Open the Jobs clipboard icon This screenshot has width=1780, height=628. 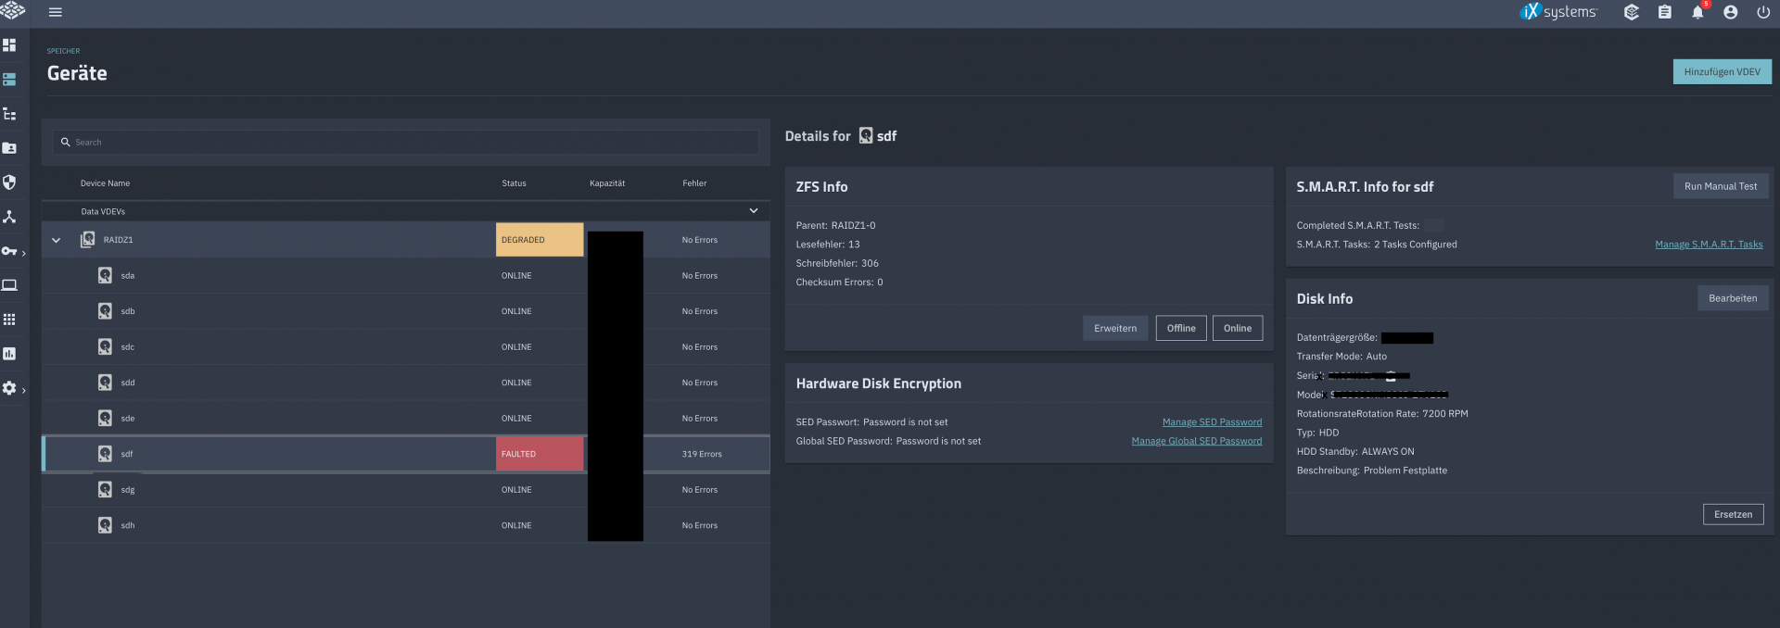[1665, 12]
